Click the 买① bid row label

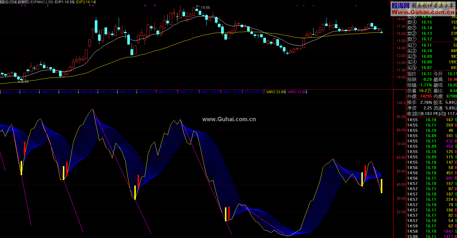(x=412, y=45)
